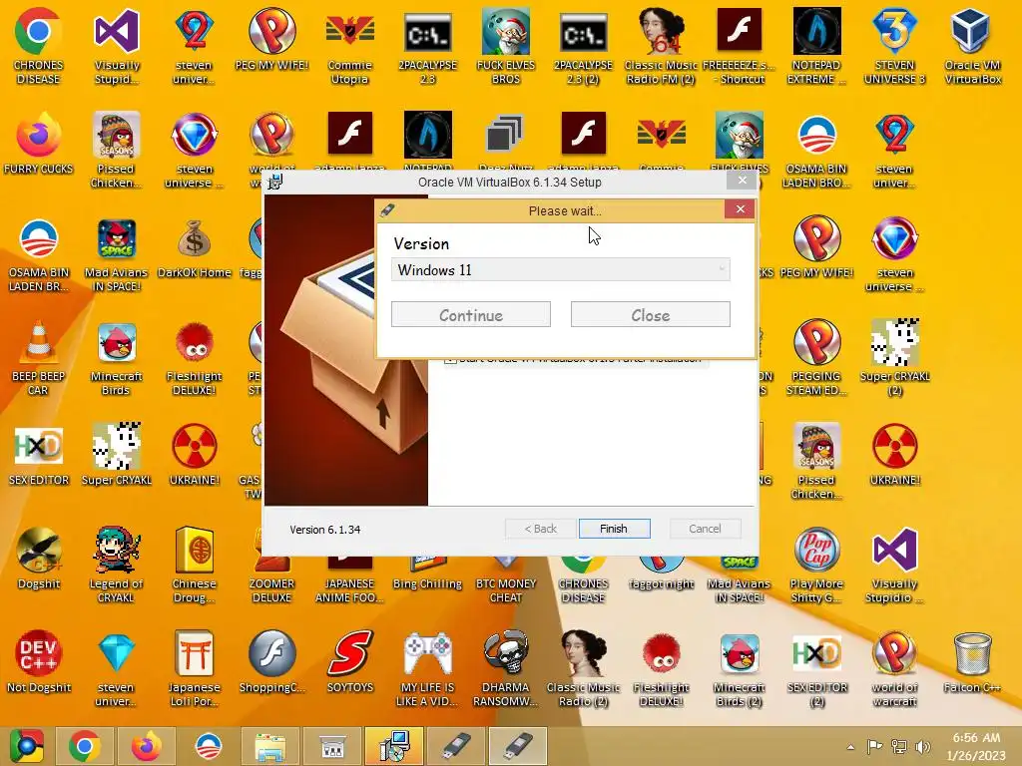Open the Oracle VM VirtualBox desktop icon
Screen dimensions: 1022x766
pyautogui.click(x=972, y=46)
